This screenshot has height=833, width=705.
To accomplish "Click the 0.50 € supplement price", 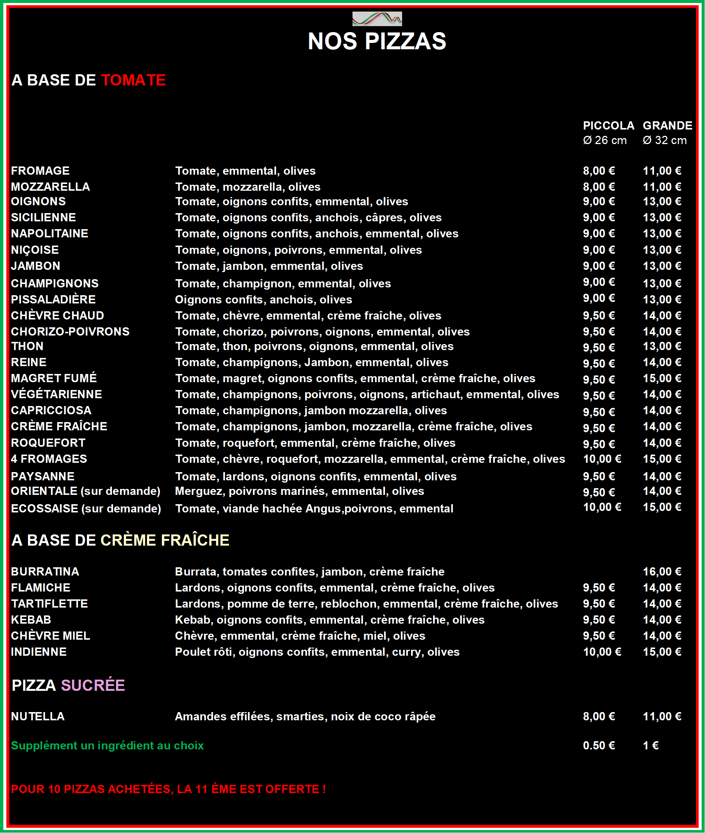I will (598, 745).
